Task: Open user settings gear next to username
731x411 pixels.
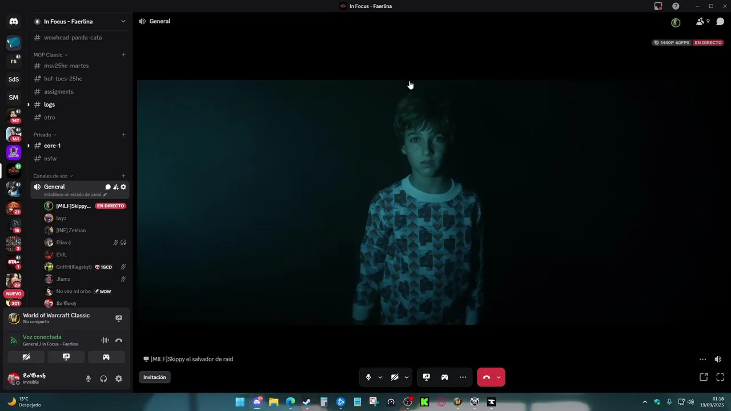Action: coord(119,378)
